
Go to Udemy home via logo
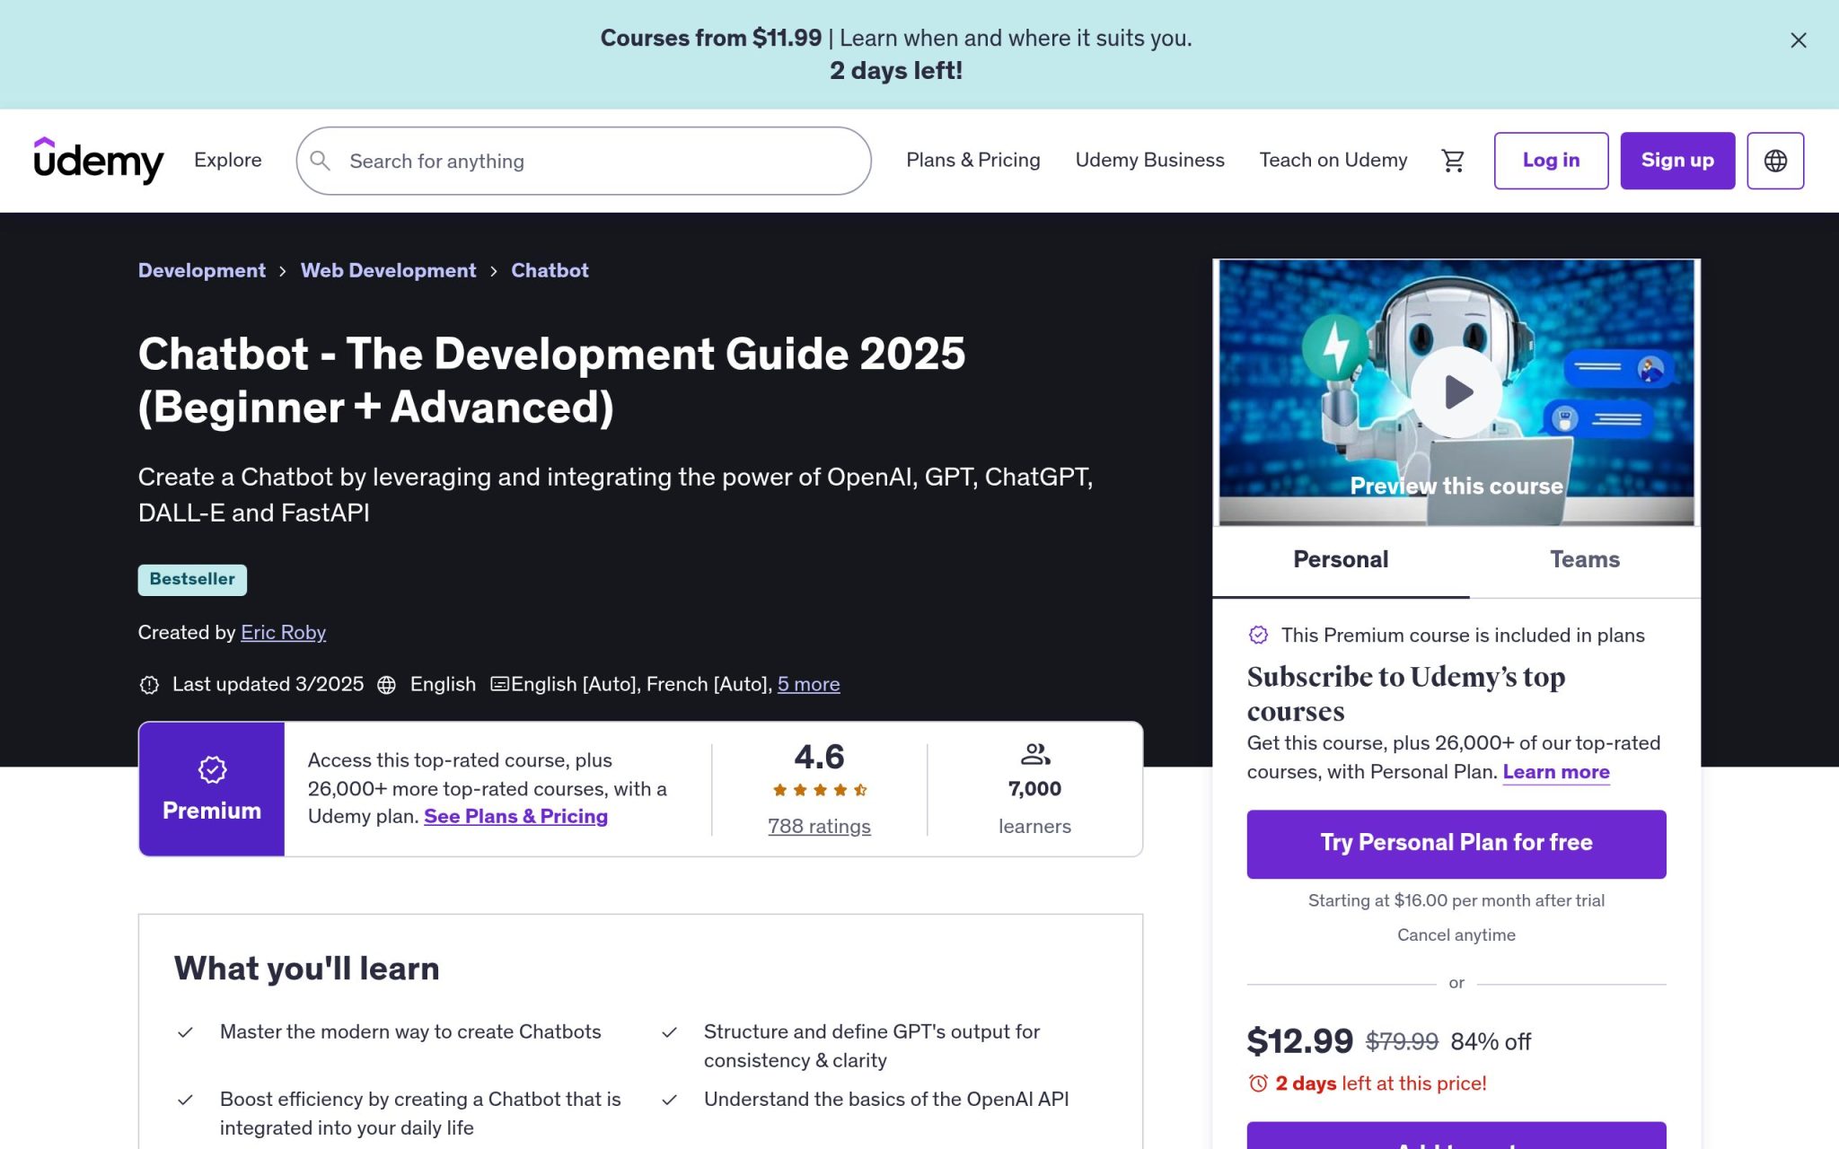click(99, 161)
